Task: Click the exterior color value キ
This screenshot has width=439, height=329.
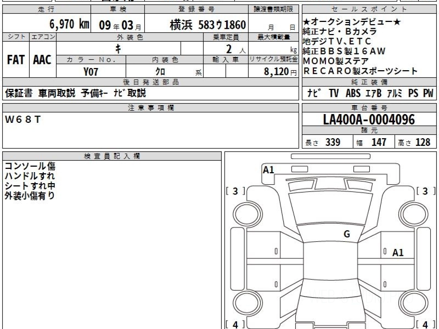Action: pos(119,48)
